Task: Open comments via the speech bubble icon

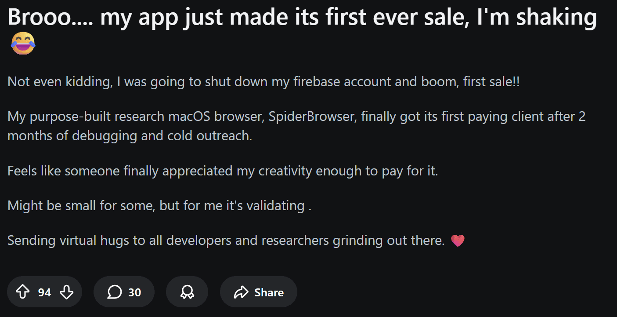Action: [115, 291]
